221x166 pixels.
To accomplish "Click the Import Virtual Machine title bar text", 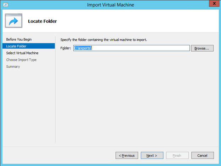I will point(110,5).
